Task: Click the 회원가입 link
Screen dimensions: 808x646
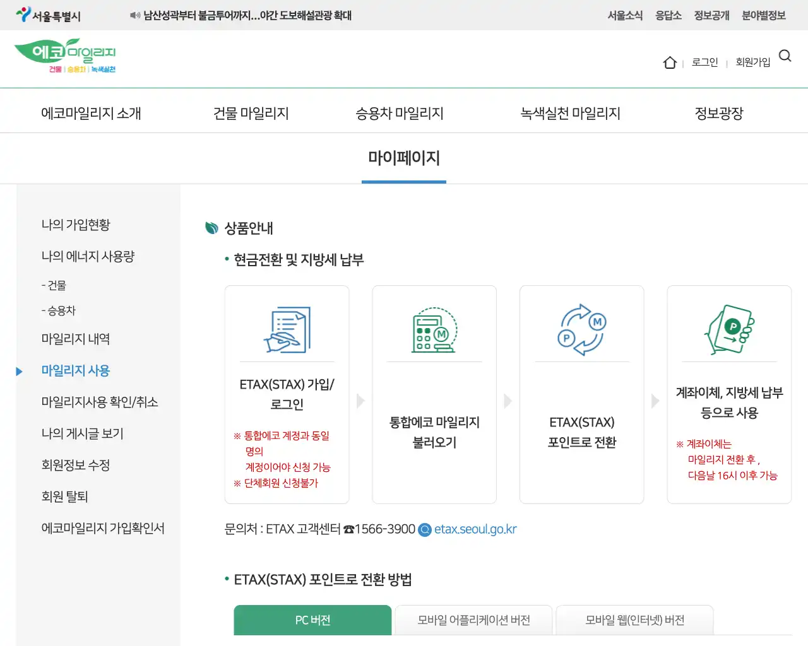Action: coord(753,62)
